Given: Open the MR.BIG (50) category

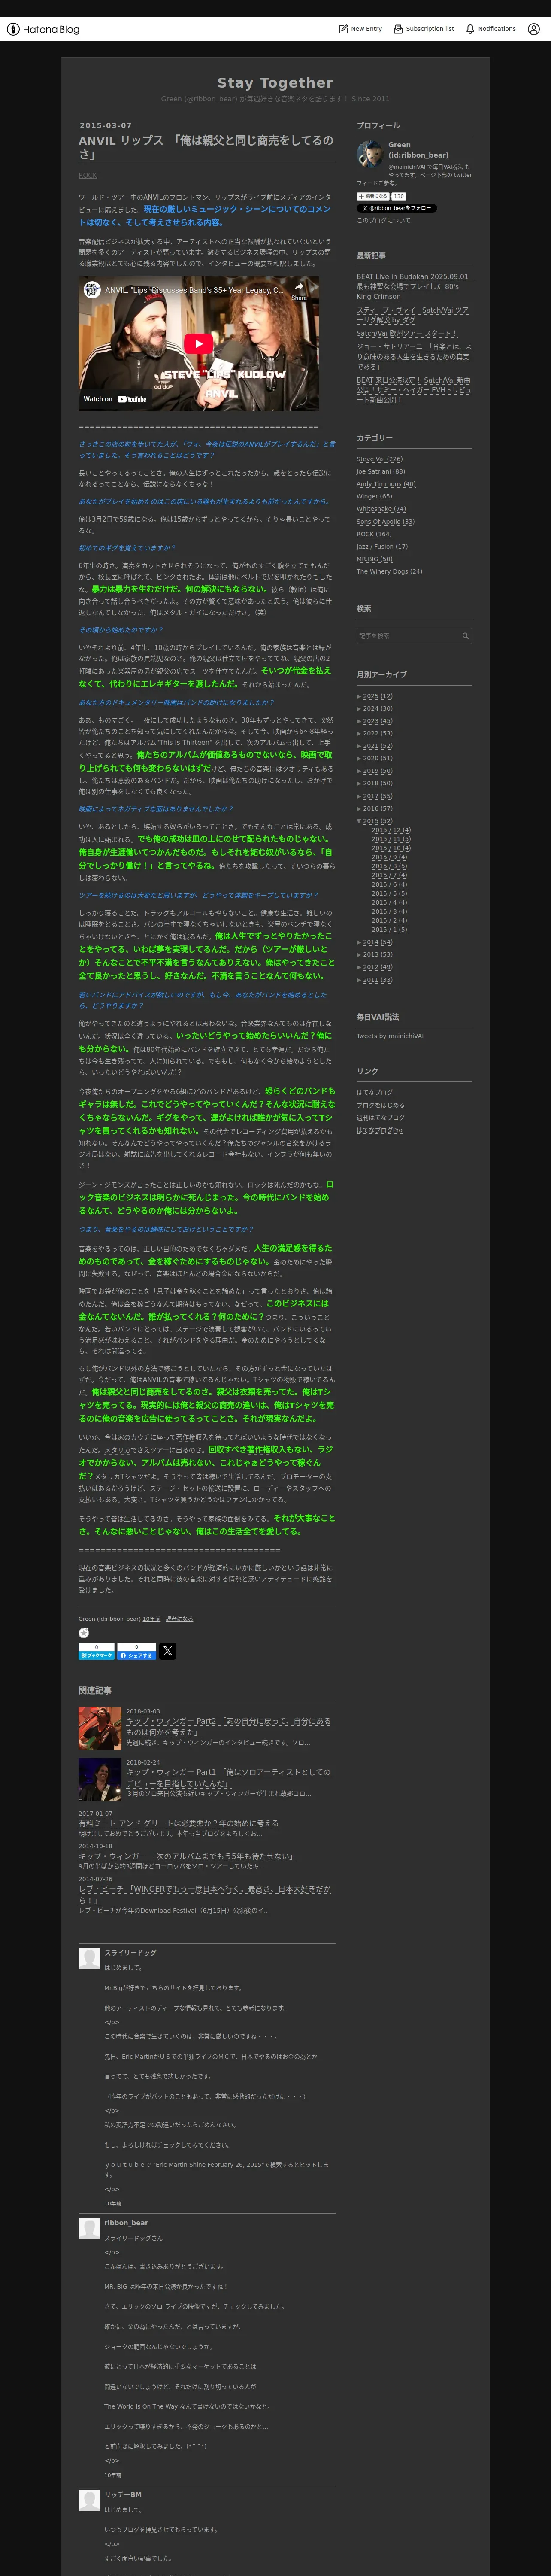Looking at the screenshot, I should 375,559.
